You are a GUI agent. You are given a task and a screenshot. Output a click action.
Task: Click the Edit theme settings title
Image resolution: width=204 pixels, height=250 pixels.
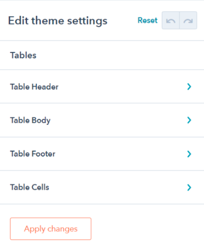tap(58, 21)
